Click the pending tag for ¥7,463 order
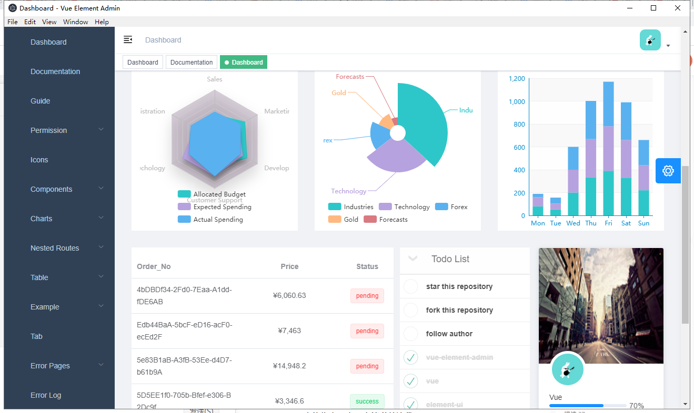This screenshot has height=413, width=694. pyautogui.click(x=367, y=331)
